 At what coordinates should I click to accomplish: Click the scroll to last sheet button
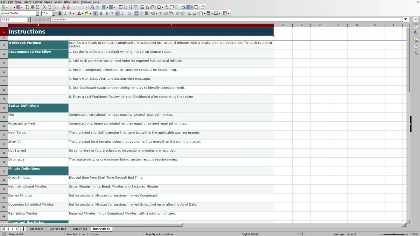pyautogui.click(x=17, y=229)
